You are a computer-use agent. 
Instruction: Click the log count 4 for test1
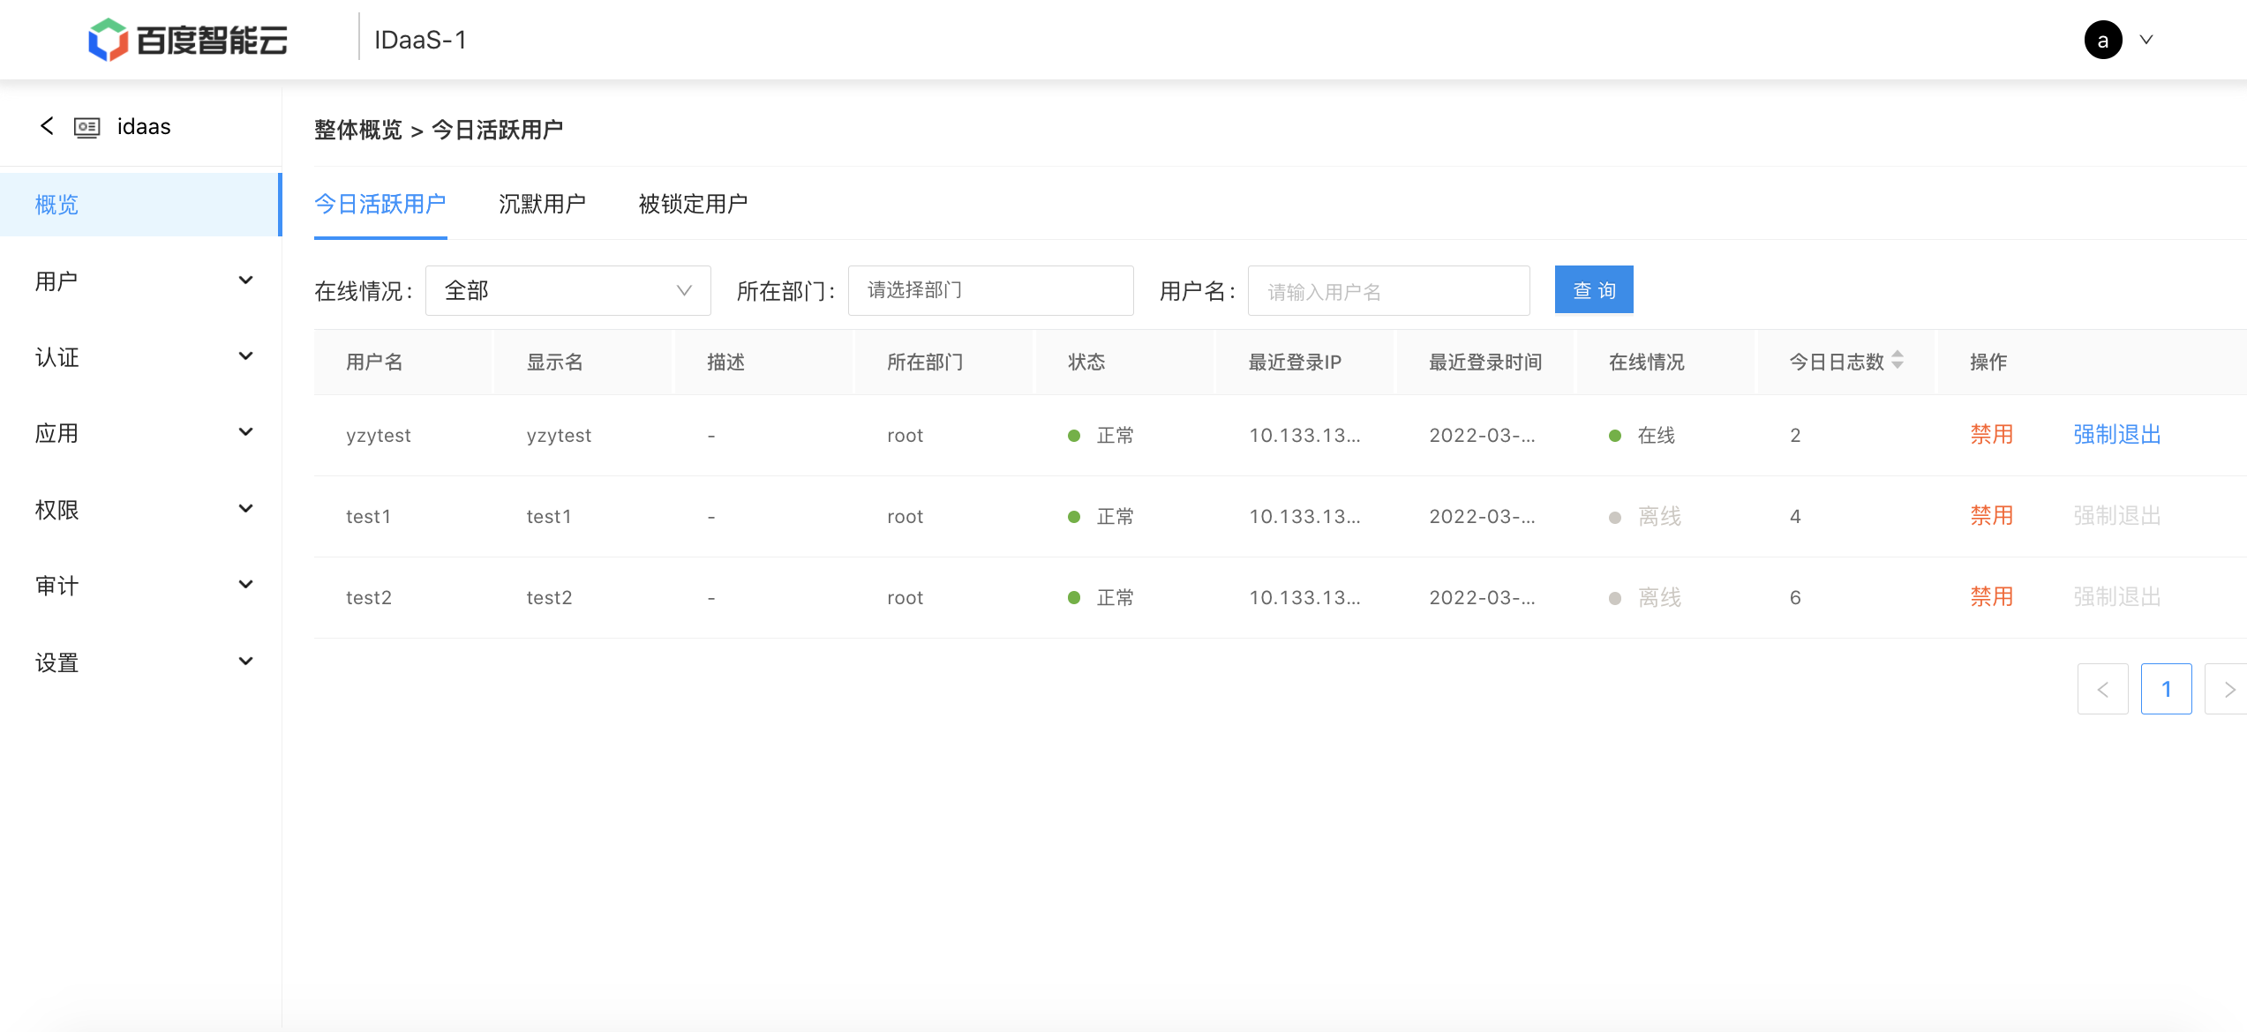click(x=1795, y=516)
